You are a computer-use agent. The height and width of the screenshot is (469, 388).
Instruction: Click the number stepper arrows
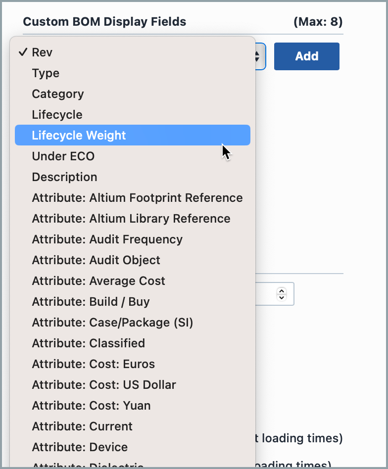click(282, 294)
